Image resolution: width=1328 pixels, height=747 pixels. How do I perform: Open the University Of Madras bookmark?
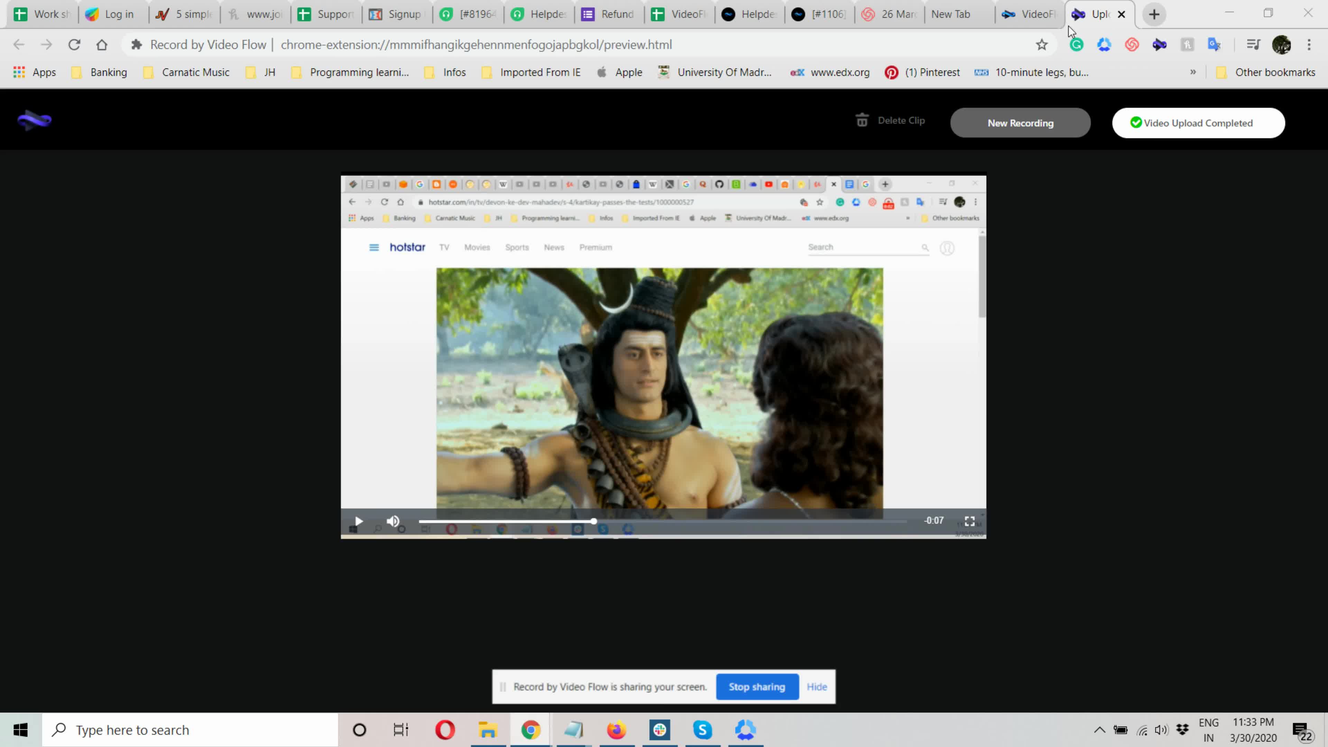(x=715, y=72)
